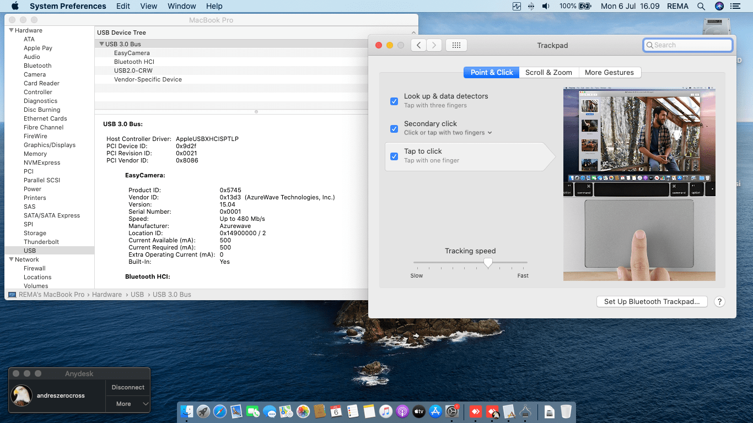Open the Edit menu

[x=123, y=6]
